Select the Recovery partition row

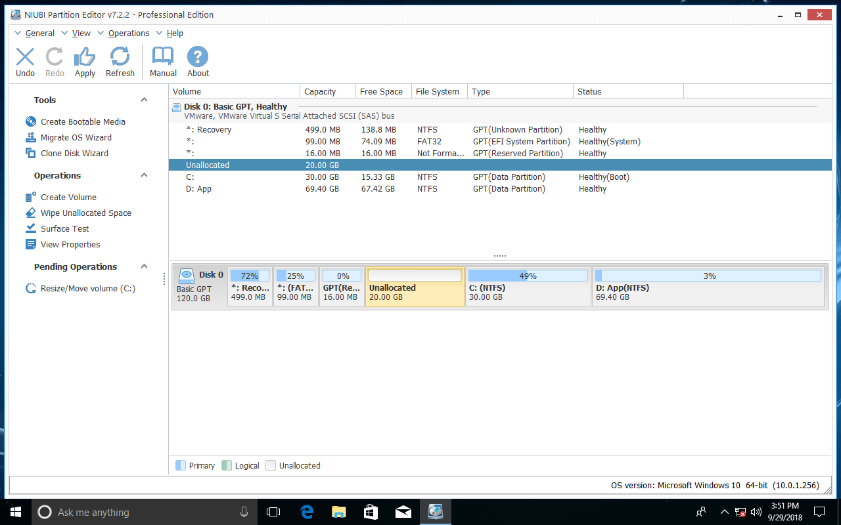click(500, 129)
